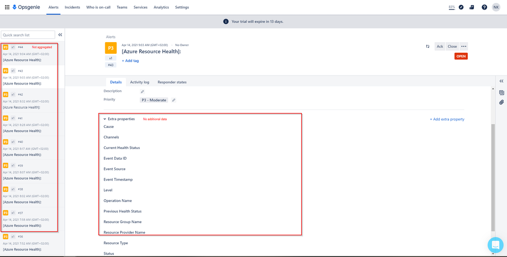Open the Services menu

[x=140, y=7]
